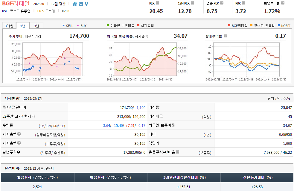This screenshot has width=294, height=193.
Task: Open help icon next to 상대수익률
Action: tap(226, 36)
